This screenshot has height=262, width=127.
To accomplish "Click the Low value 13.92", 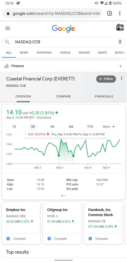I will pos(40,189).
